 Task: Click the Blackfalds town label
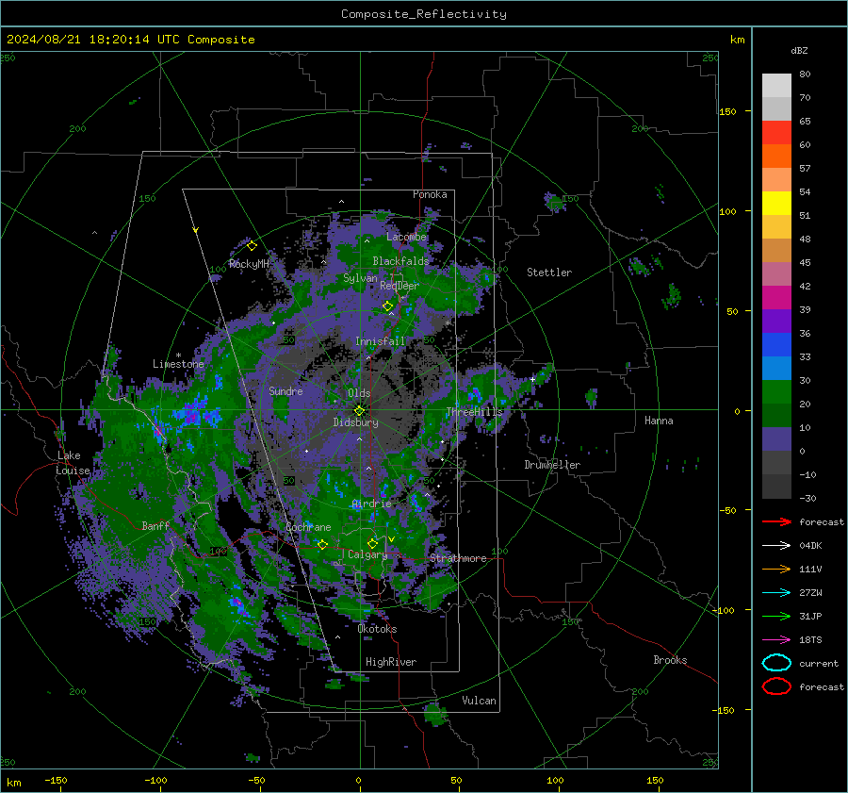(400, 261)
